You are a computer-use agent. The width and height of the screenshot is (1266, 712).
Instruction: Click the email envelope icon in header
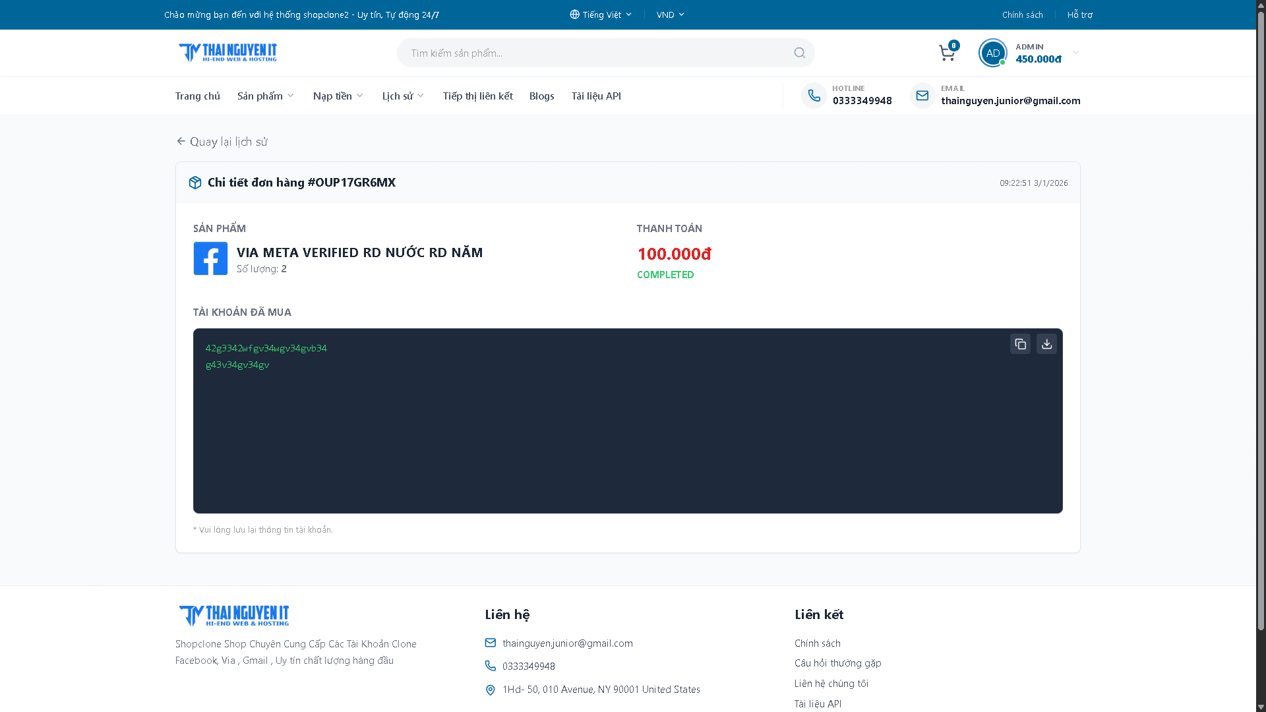[922, 96]
